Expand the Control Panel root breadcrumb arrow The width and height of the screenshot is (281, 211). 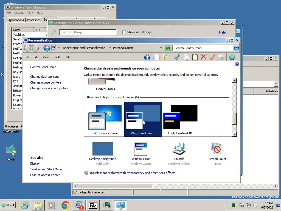click(x=59, y=48)
